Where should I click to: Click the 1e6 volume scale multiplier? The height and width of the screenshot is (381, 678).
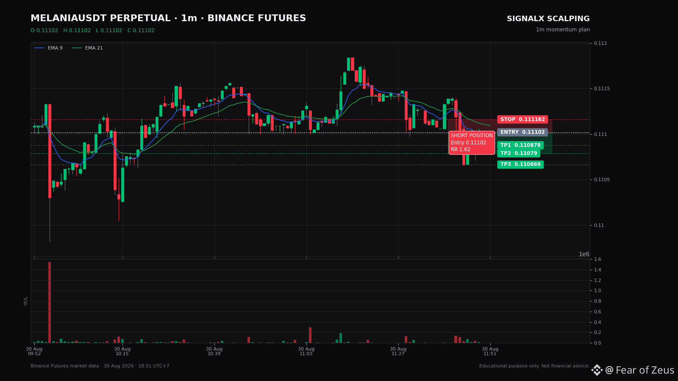coord(584,254)
